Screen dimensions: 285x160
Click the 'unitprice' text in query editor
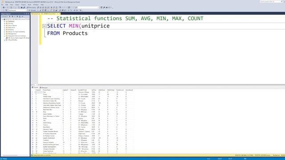[95, 26]
